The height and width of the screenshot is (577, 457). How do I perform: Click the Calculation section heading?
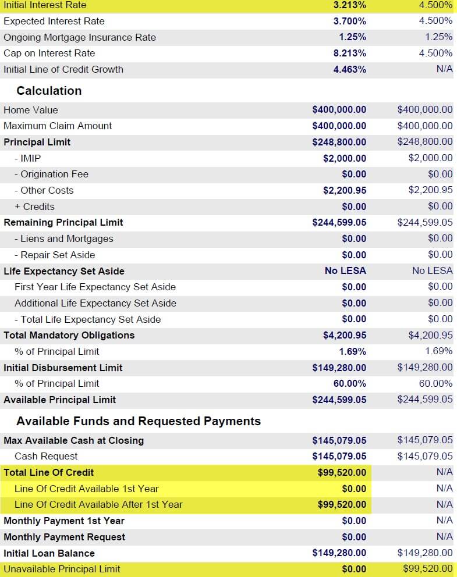point(49,91)
